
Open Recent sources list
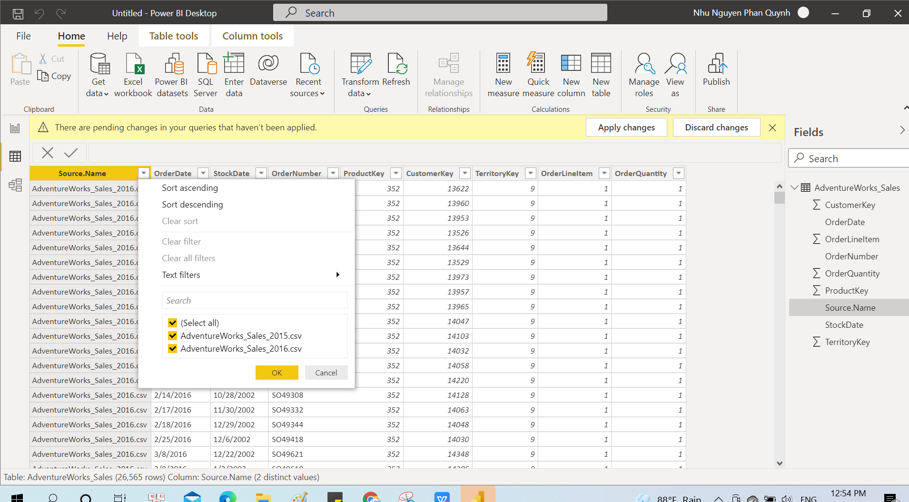[x=308, y=75]
